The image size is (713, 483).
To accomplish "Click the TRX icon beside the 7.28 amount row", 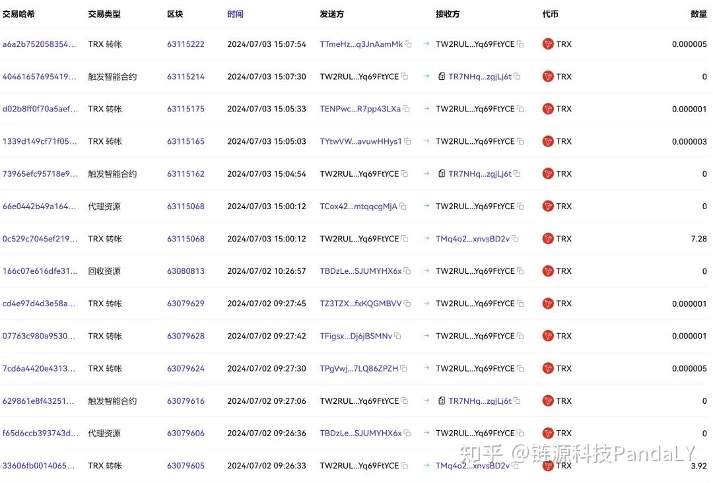I will 547,238.
